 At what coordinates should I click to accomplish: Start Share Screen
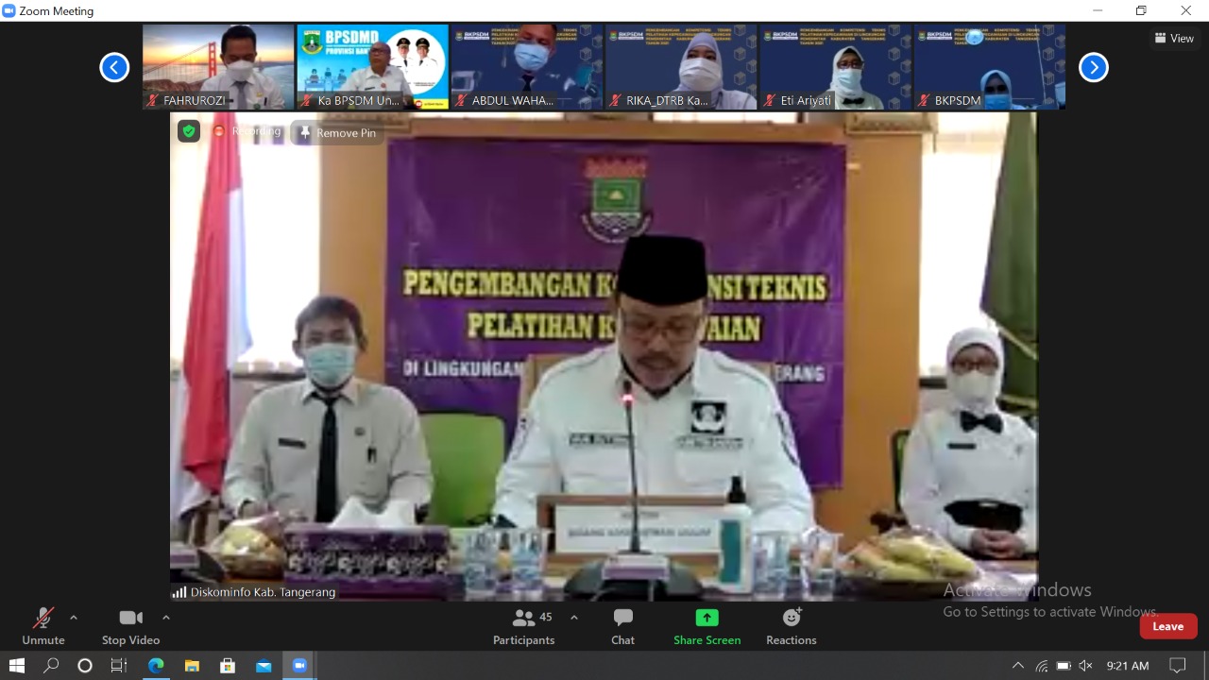[x=707, y=627]
